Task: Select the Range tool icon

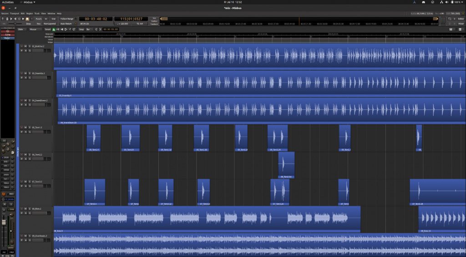Action: coord(58,30)
